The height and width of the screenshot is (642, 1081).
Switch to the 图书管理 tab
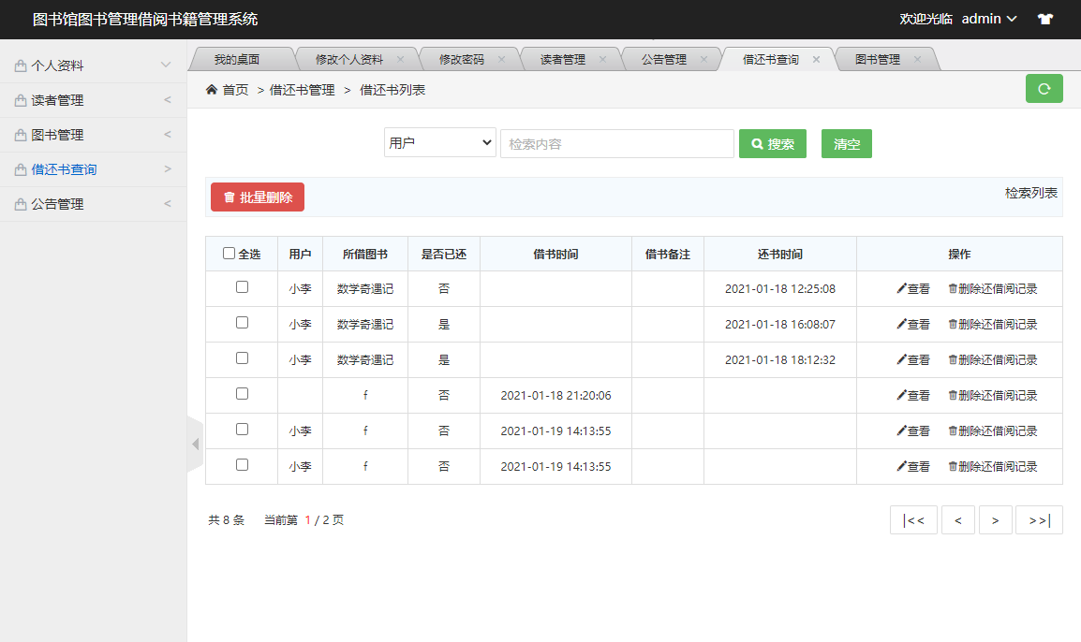click(877, 58)
